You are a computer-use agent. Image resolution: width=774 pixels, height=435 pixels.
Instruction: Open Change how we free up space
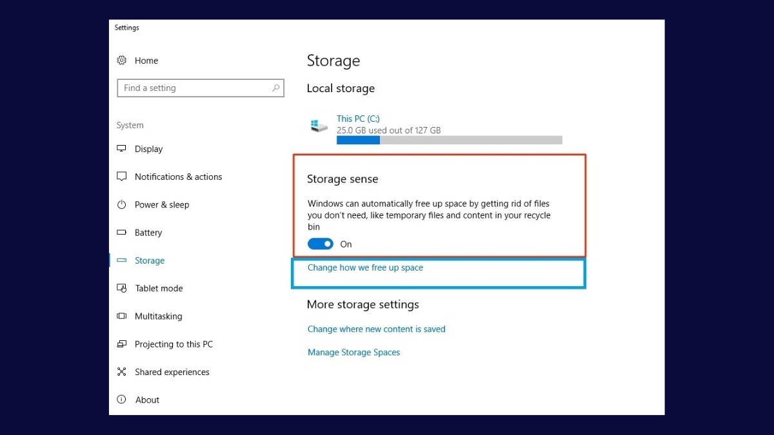365,267
